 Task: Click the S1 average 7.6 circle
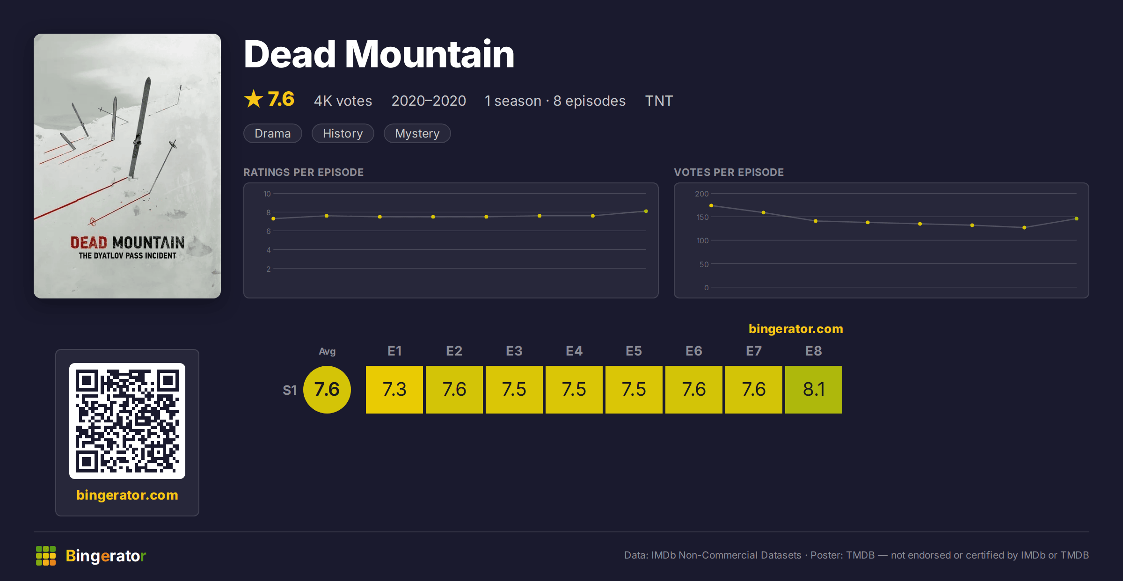[327, 390]
